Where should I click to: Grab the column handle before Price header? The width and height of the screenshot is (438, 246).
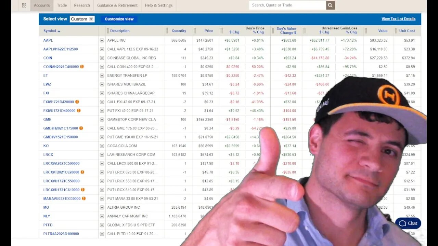(194, 31)
